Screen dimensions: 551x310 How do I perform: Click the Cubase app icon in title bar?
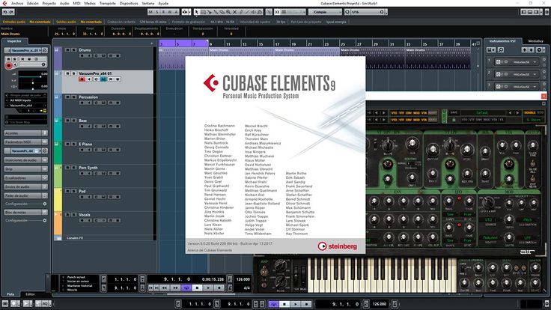point(4,3)
